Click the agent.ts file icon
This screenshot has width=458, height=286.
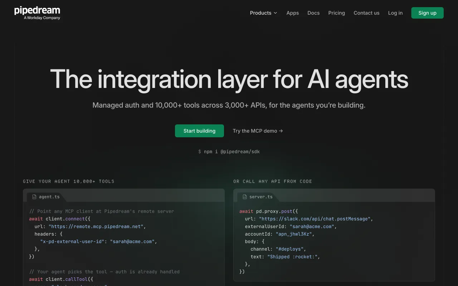click(x=34, y=197)
